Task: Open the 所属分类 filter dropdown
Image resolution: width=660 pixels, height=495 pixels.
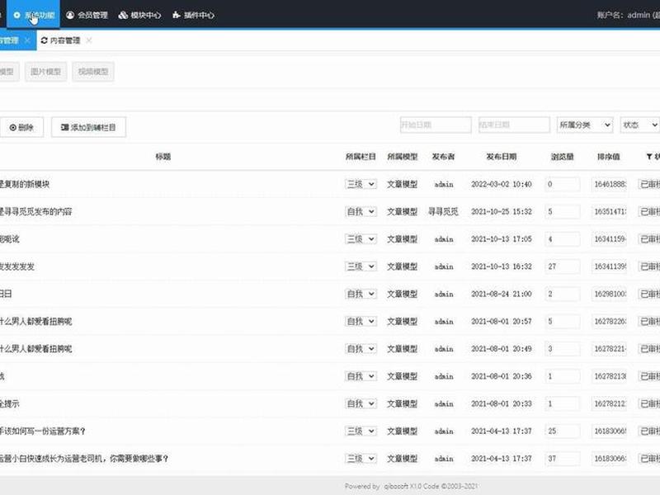Action: pyautogui.click(x=585, y=125)
